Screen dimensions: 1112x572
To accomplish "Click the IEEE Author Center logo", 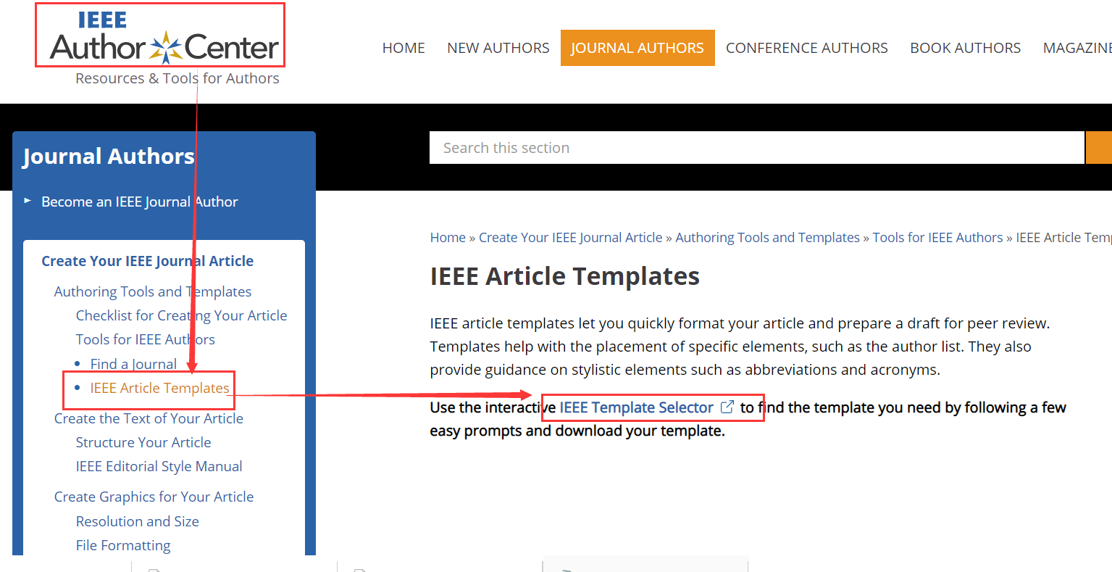I will click(x=164, y=37).
